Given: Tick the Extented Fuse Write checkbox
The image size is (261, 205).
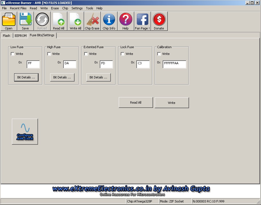Looking at the screenshot, I should coord(86,54).
